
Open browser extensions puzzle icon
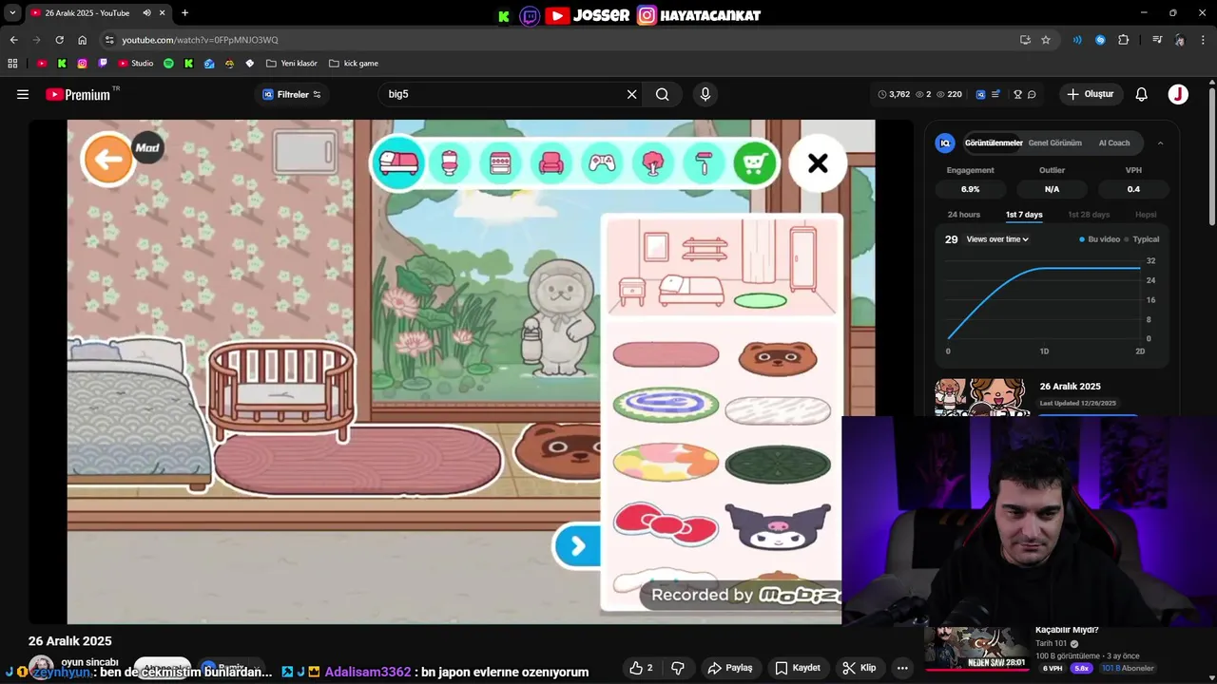click(1124, 40)
